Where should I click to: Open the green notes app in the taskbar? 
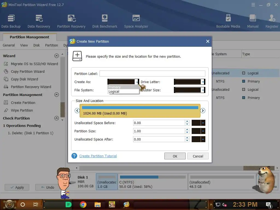pyautogui.click(x=68, y=205)
